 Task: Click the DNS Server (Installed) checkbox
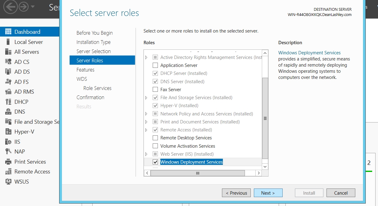(155, 82)
